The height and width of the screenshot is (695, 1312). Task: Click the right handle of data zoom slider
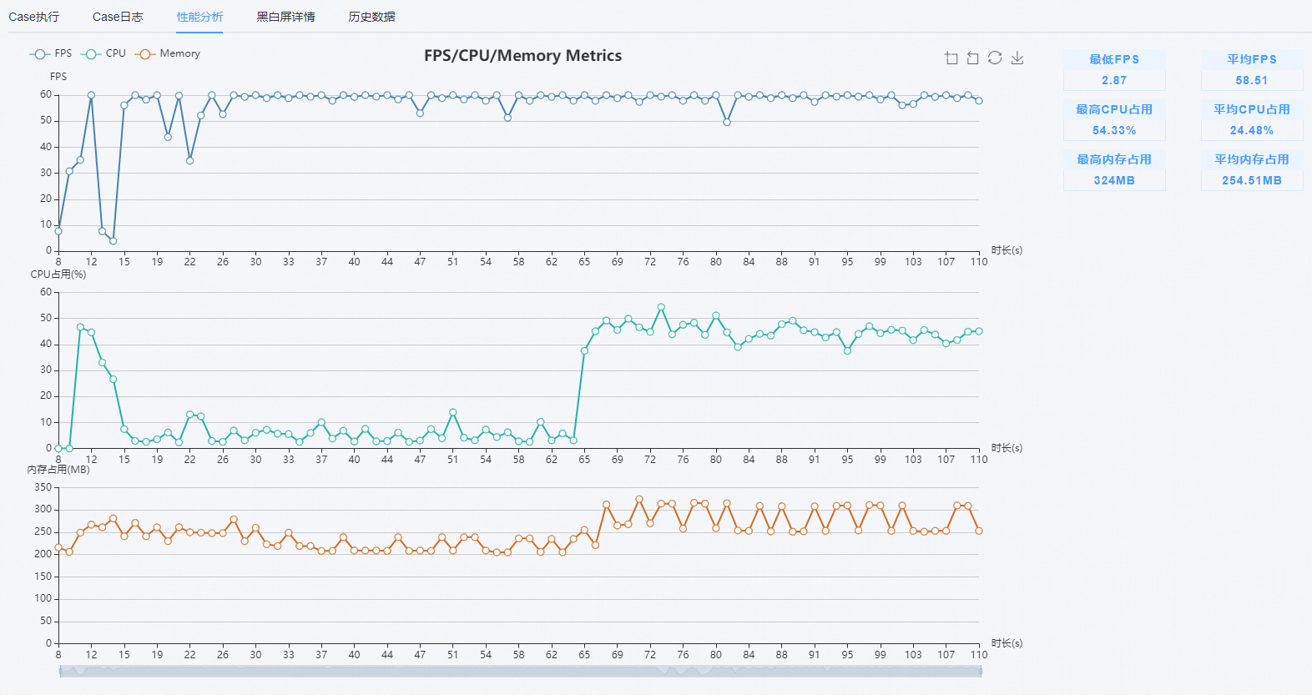click(981, 671)
